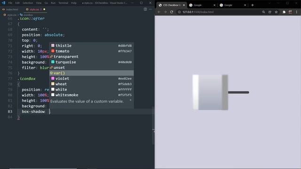The image size is (301, 169).
Task: Choose thistle from the suggestion list
Action: [x=92, y=46]
